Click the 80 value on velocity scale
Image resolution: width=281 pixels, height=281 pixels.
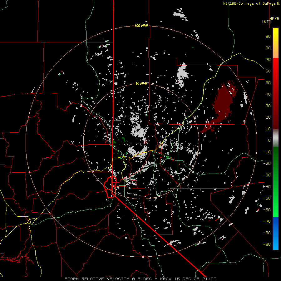click(268, 48)
